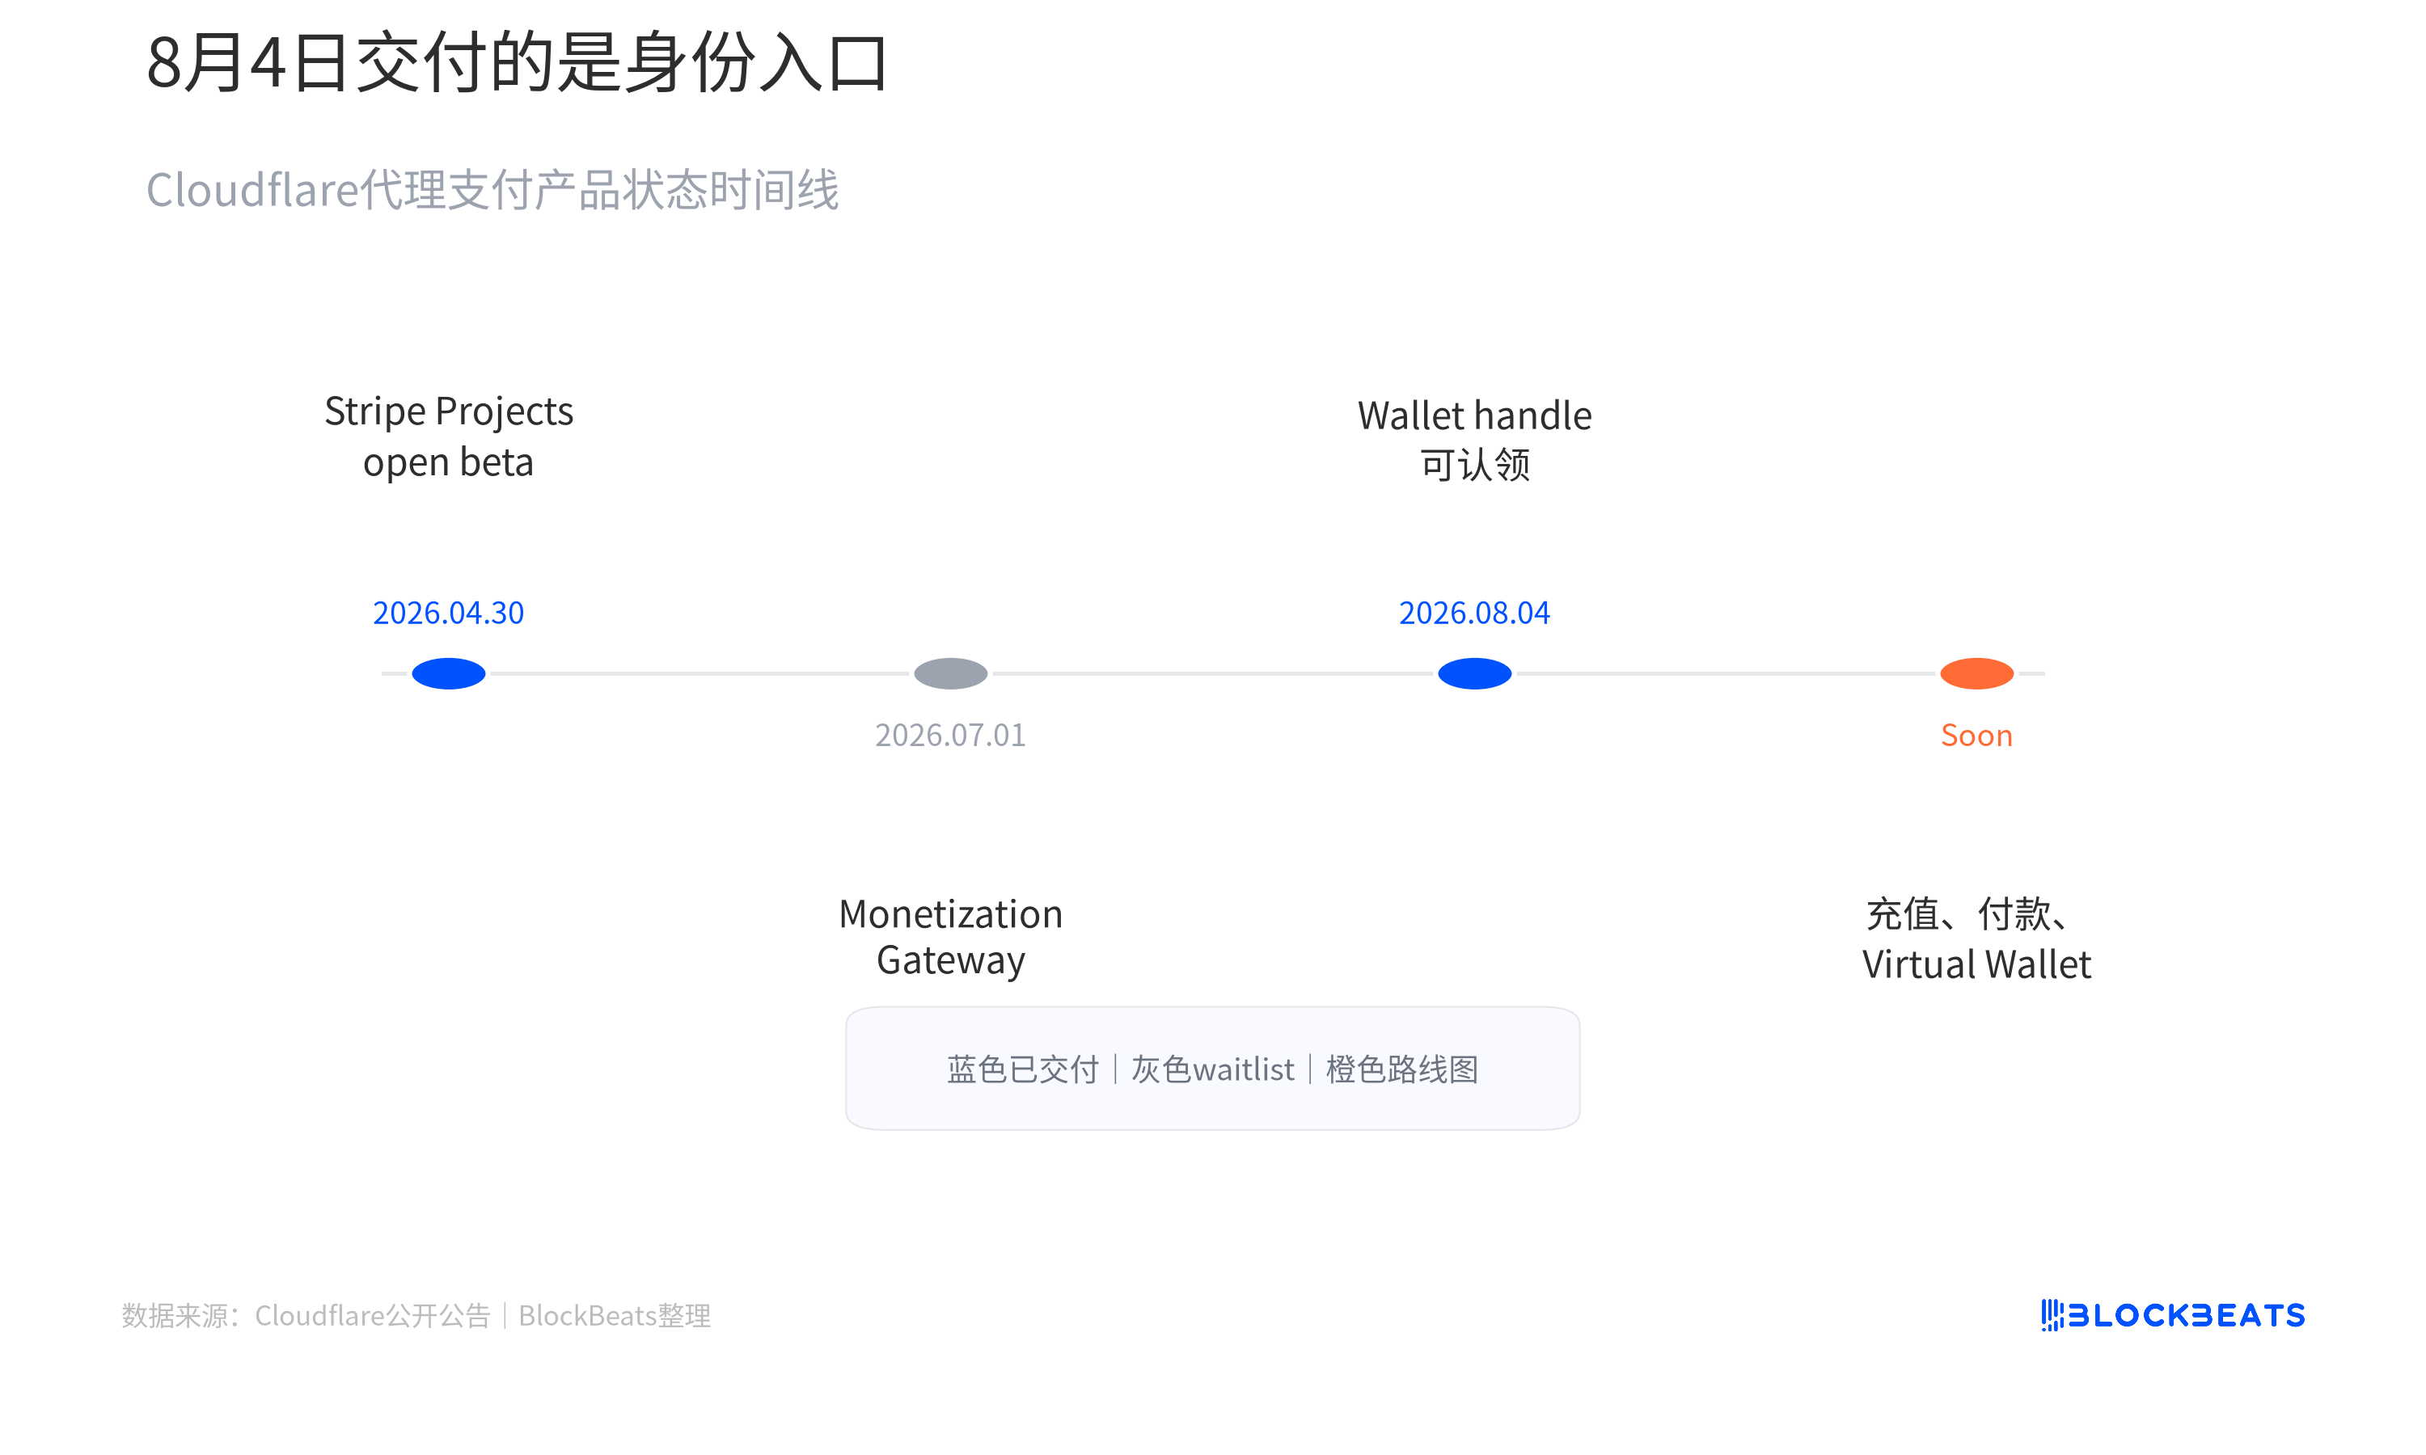The width and height of the screenshot is (2426, 1455).
Task: Click the 蓝色已交付 legend entry
Action: tap(1023, 1069)
